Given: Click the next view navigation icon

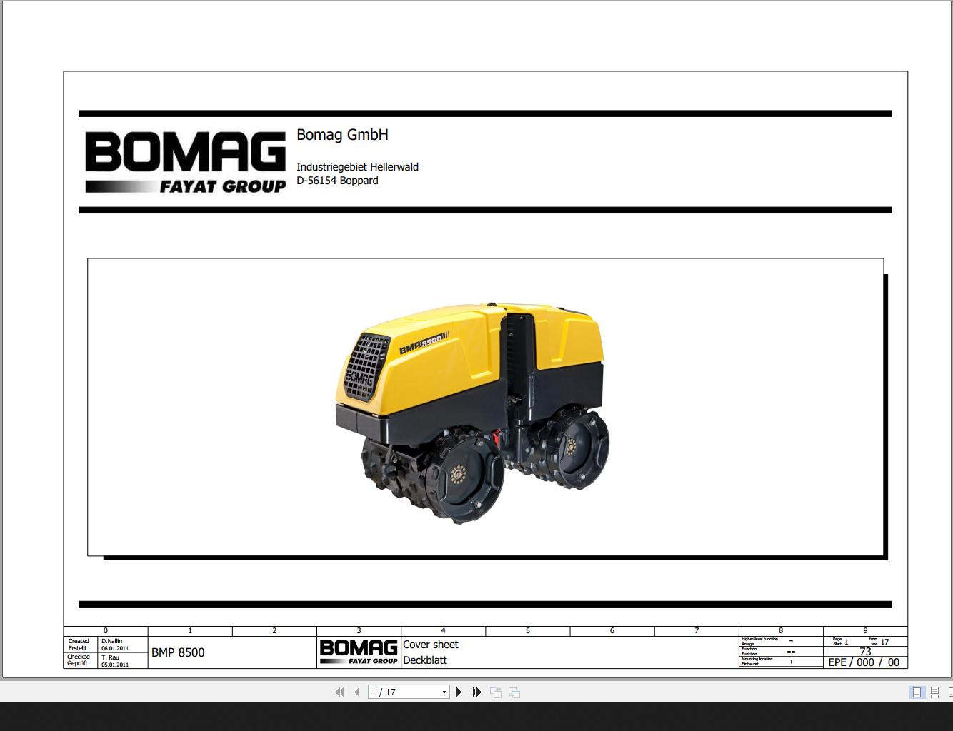Looking at the screenshot, I should tap(514, 692).
